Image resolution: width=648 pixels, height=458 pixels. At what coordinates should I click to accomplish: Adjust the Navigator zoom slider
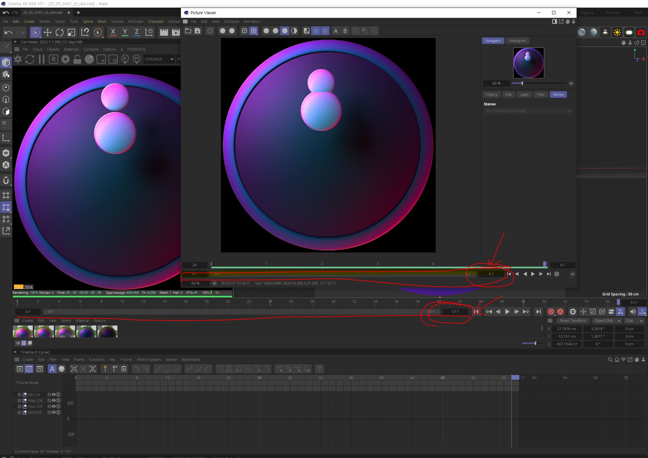(522, 83)
